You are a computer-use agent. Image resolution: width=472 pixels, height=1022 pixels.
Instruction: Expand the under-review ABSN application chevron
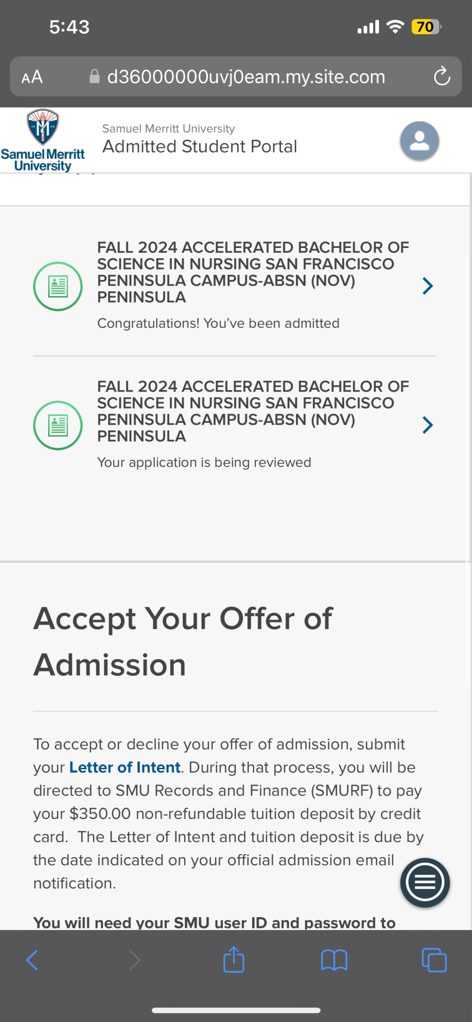(x=428, y=425)
